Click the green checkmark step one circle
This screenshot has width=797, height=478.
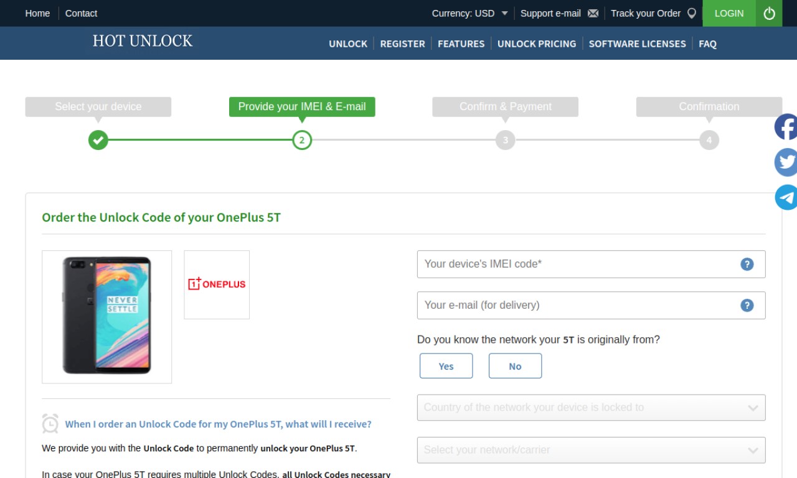98,140
